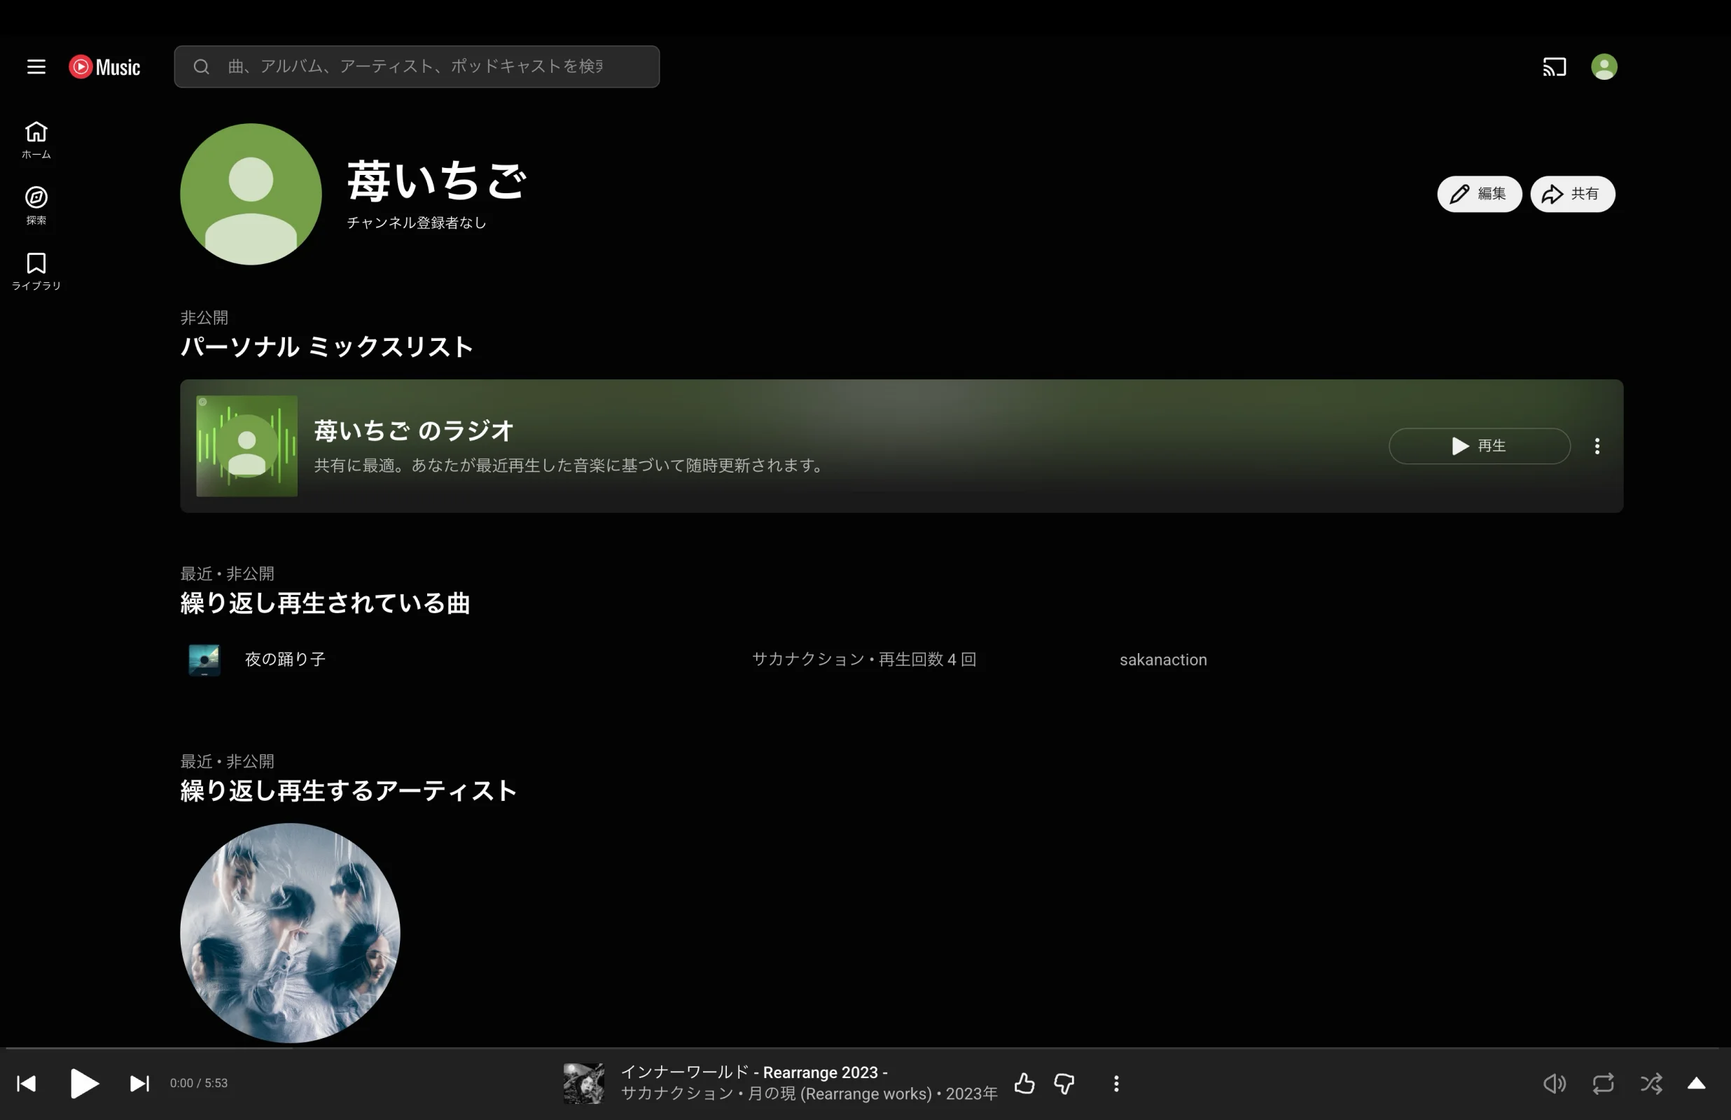Image resolution: width=1731 pixels, height=1120 pixels.
Task: Toggle repeat mode
Action: [x=1603, y=1084]
